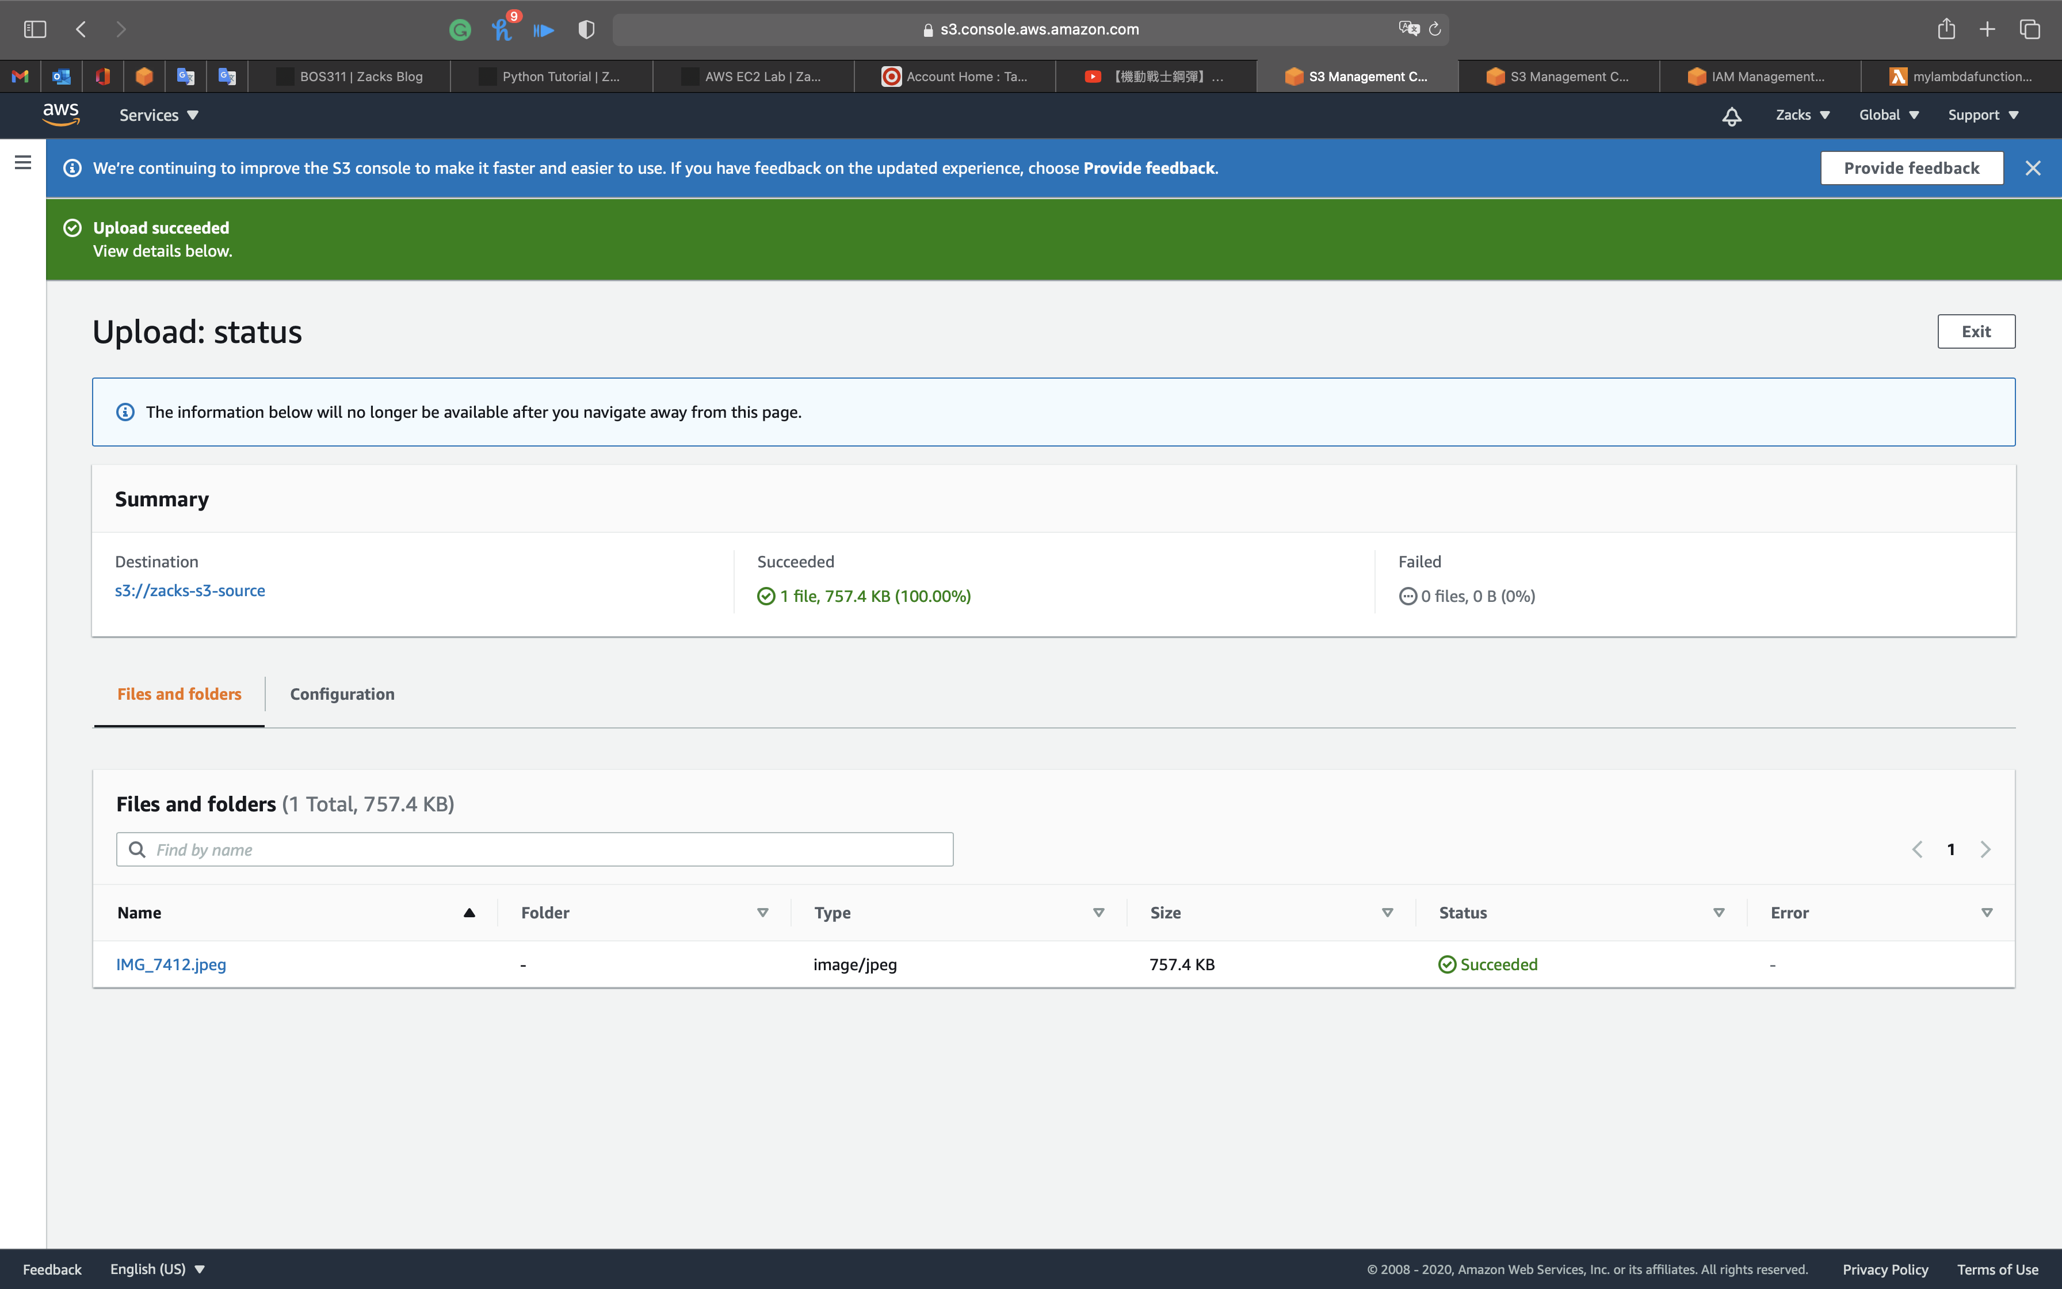Screen dimensions: 2062x1289
Task: Open the Zacks account dropdown
Action: [1802, 115]
